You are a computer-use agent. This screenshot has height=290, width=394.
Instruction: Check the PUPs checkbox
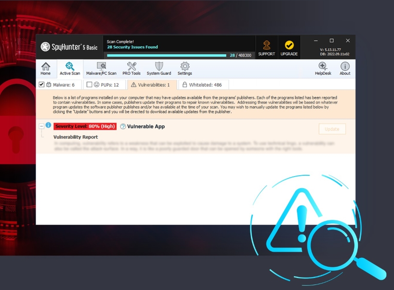pos(89,85)
